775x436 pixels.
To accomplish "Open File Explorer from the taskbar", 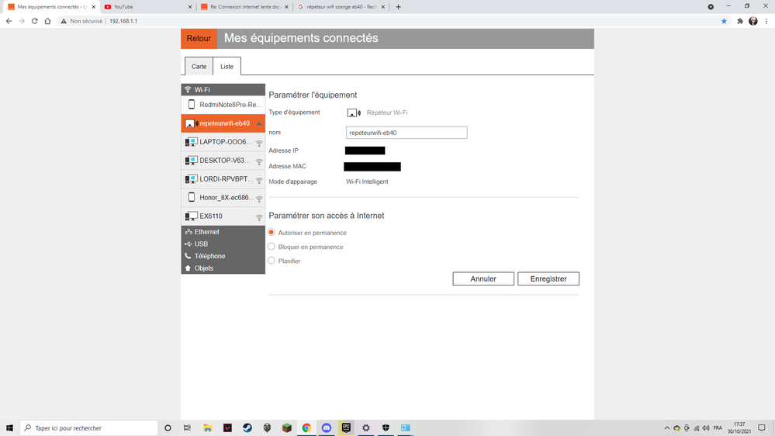I will pyautogui.click(x=208, y=428).
